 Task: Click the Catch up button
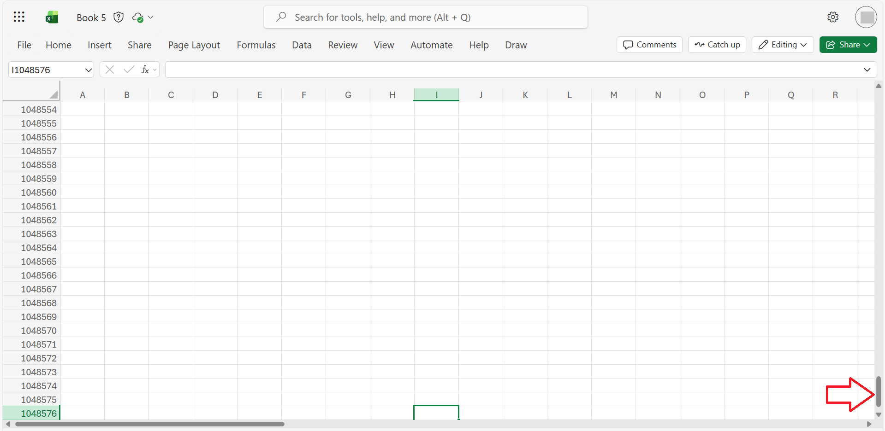(x=717, y=45)
